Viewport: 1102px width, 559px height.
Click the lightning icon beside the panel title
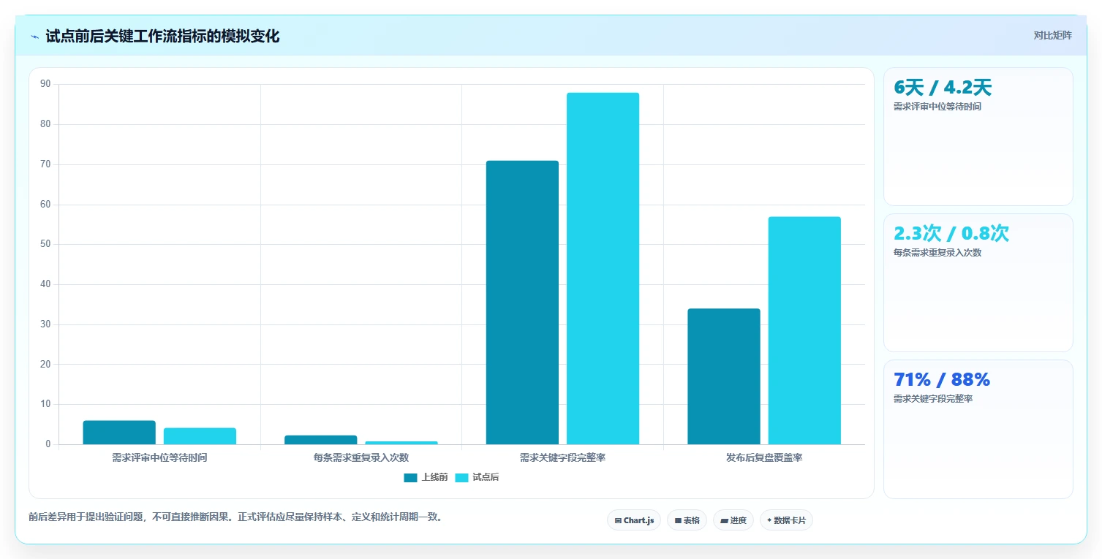pyautogui.click(x=34, y=37)
